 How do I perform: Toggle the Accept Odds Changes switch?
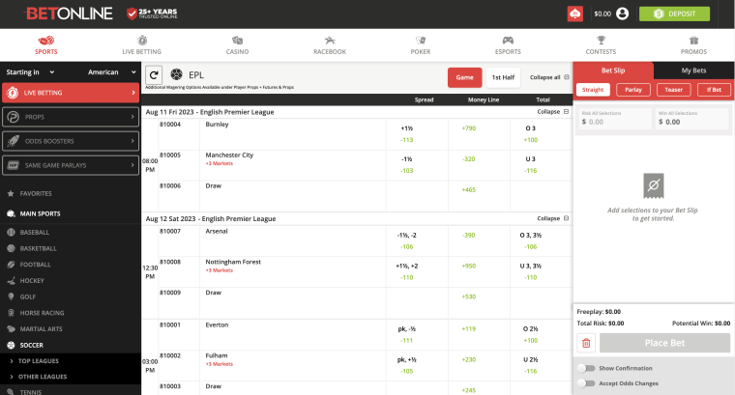pos(586,383)
